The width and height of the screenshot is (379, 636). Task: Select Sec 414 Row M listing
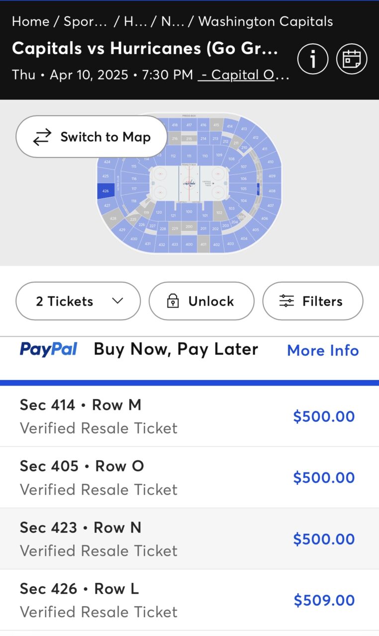coord(189,416)
